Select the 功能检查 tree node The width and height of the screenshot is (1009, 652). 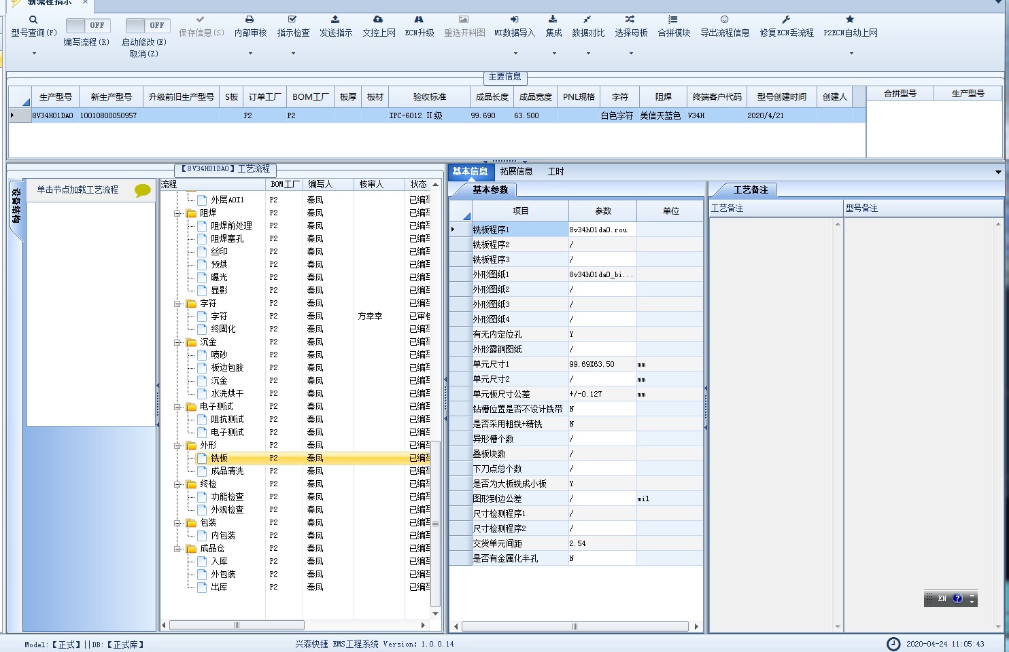(227, 497)
